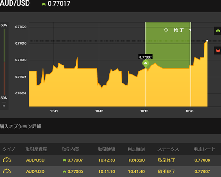Click the 10:41:10 trade time cell
Screen dimensions: 221x177
(x=107, y=171)
